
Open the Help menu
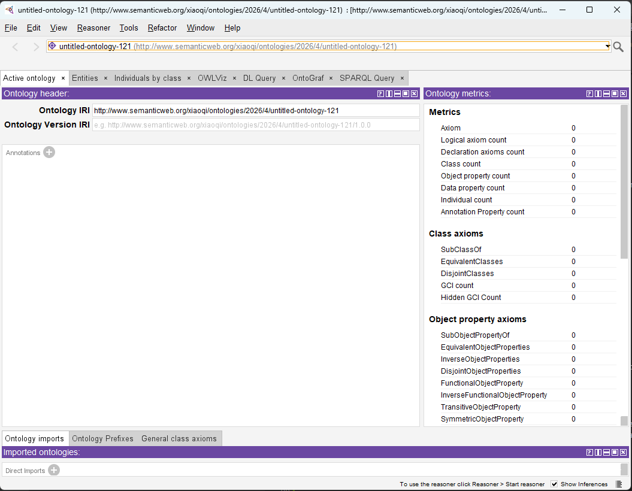[232, 28]
